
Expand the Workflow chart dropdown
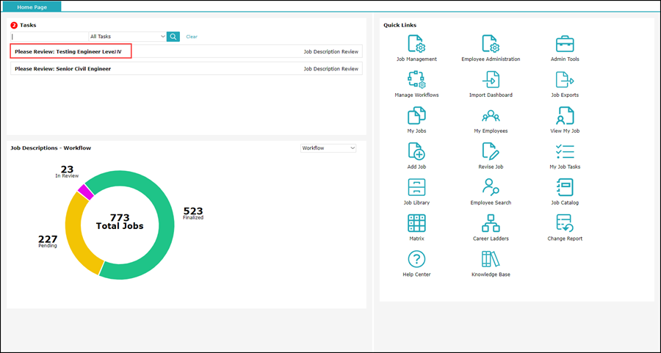328,148
